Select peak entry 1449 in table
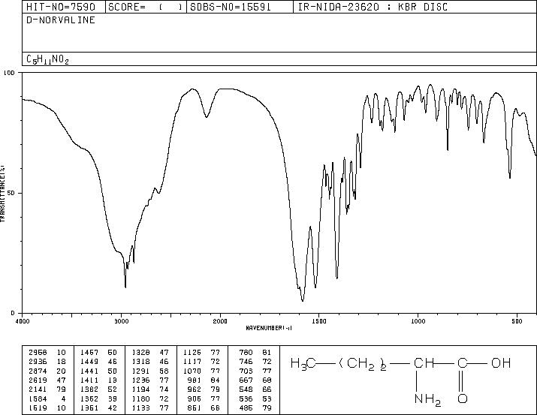The width and height of the screenshot is (537, 415). [x=98, y=361]
